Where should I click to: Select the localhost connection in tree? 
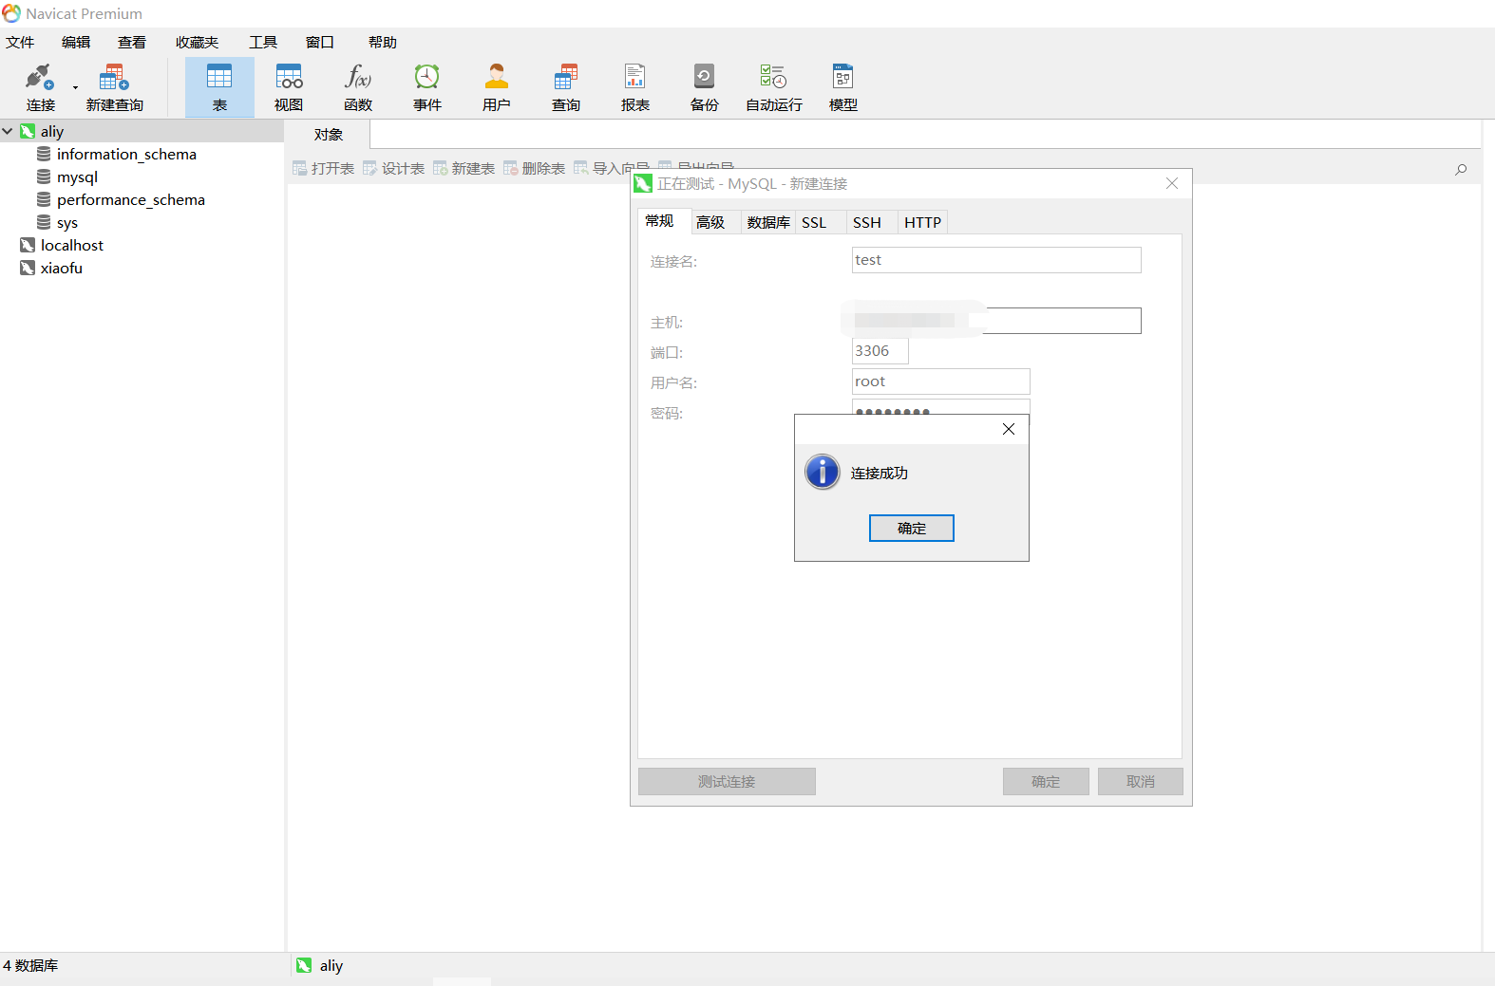pos(72,245)
